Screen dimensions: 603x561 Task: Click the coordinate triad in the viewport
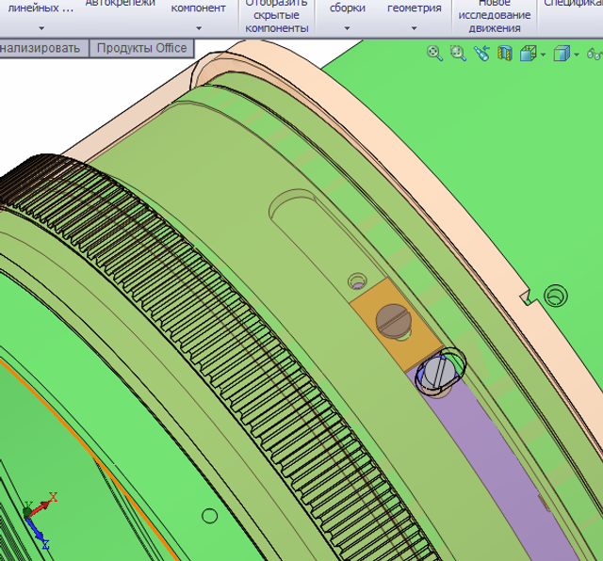[x=39, y=520]
